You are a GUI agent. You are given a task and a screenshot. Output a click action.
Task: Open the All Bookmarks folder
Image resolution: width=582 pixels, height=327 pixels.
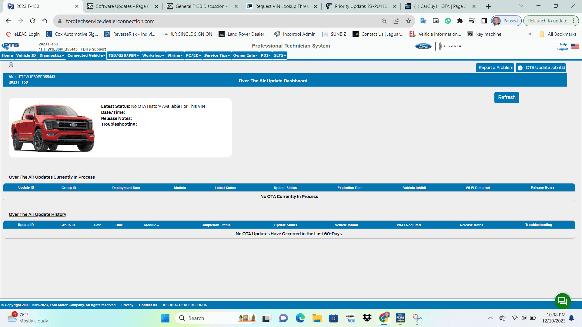[x=558, y=34]
